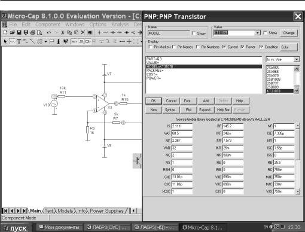Place a resistor from the toolbar
This screenshot has height=232, width=305.
pos(106,32)
